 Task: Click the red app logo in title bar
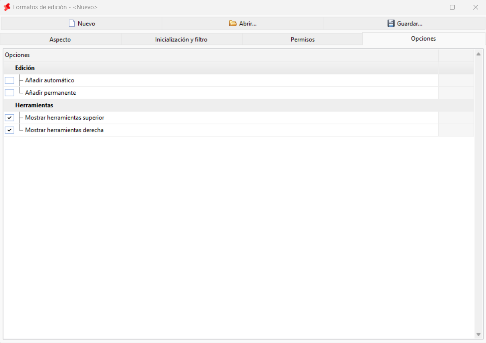tap(7, 7)
